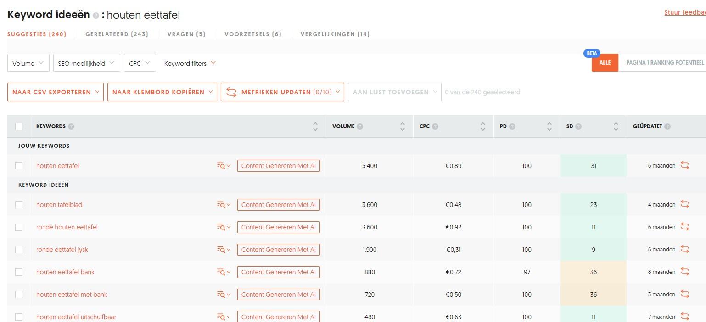
Task: Switch to the ALLE view toggle
Action: 605,63
